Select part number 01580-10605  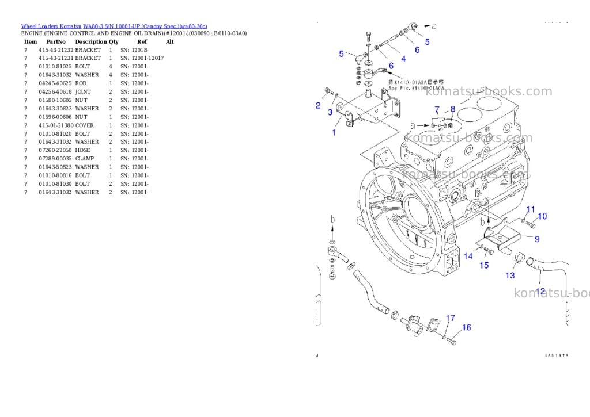pyautogui.click(x=55, y=100)
